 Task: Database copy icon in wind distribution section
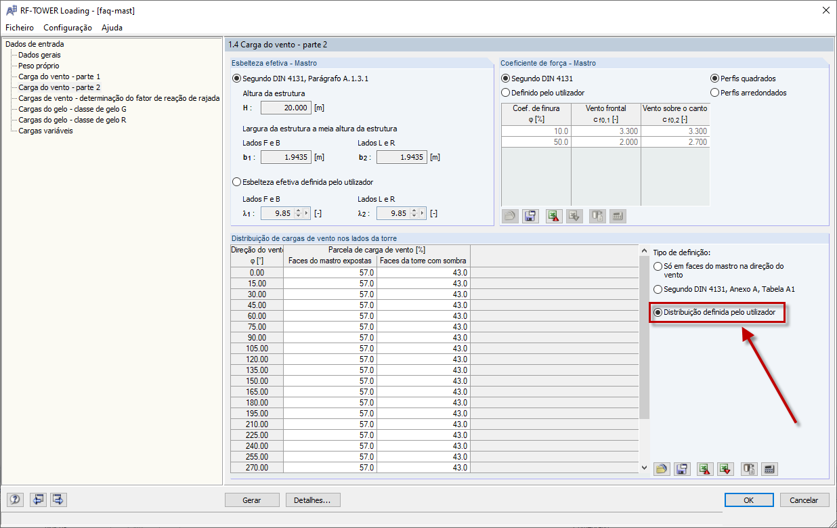[748, 469]
